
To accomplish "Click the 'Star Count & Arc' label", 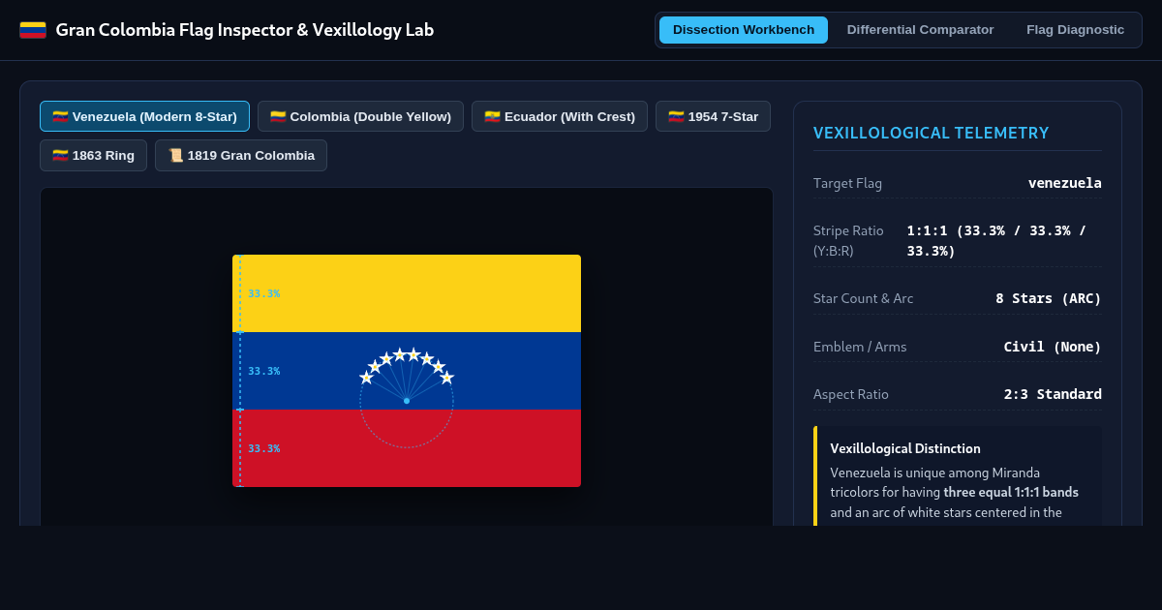I will (863, 298).
